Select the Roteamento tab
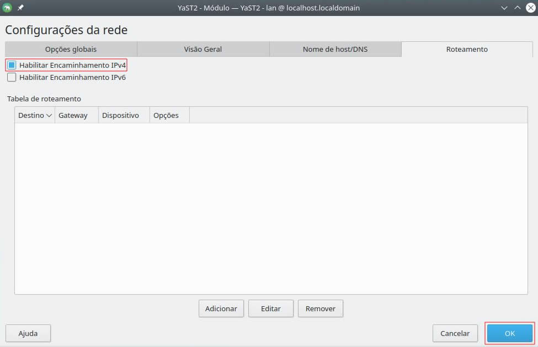Viewport: 538px width, 347px height. coord(467,49)
